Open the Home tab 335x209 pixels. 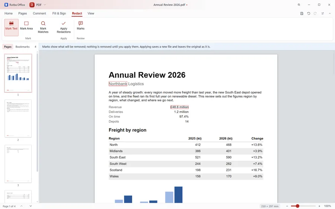[9, 13]
